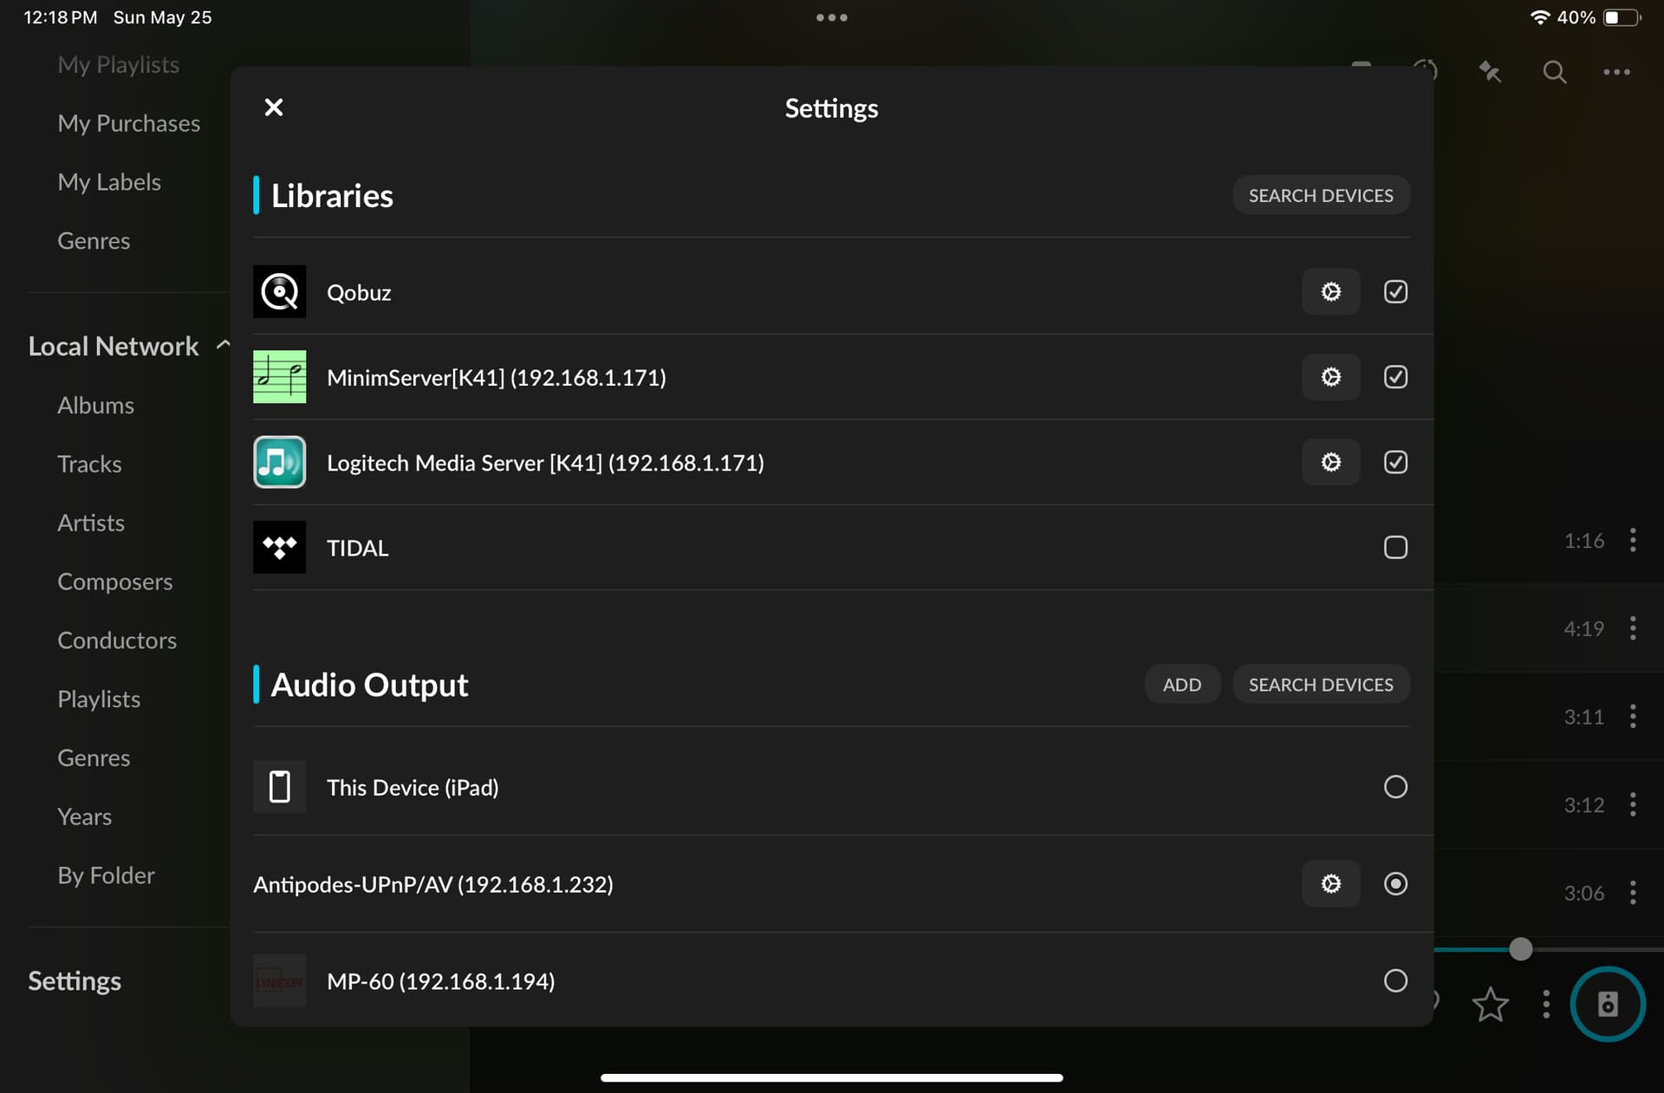Screen dimensions: 1664x1093
Task: Open the speaker output device button
Action: [1608, 1004]
